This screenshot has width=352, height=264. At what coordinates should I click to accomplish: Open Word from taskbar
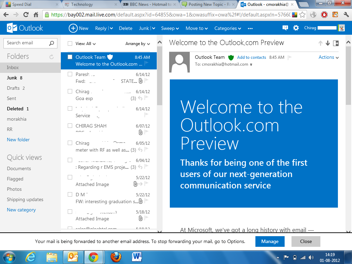(137, 257)
